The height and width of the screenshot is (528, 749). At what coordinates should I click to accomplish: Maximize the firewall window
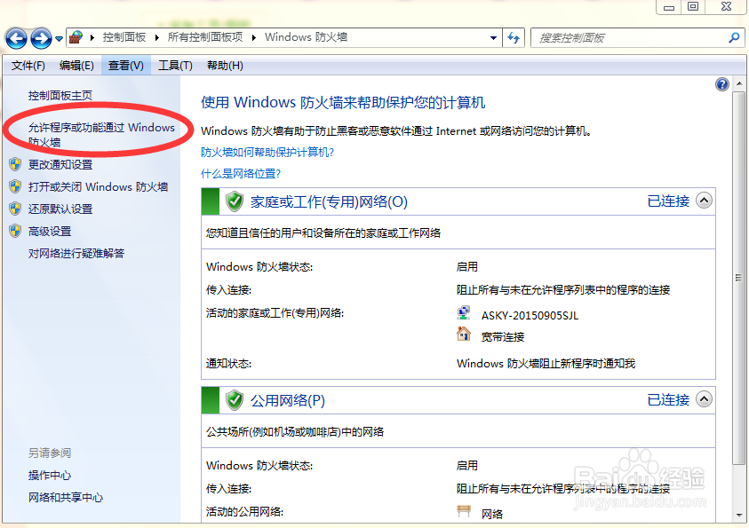[693, 7]
